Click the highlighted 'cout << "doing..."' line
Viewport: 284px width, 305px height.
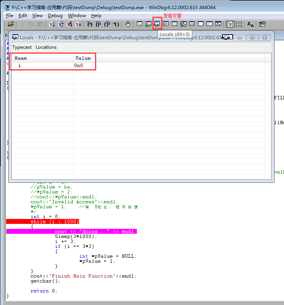pyautogui.click(x=71, y=231)
